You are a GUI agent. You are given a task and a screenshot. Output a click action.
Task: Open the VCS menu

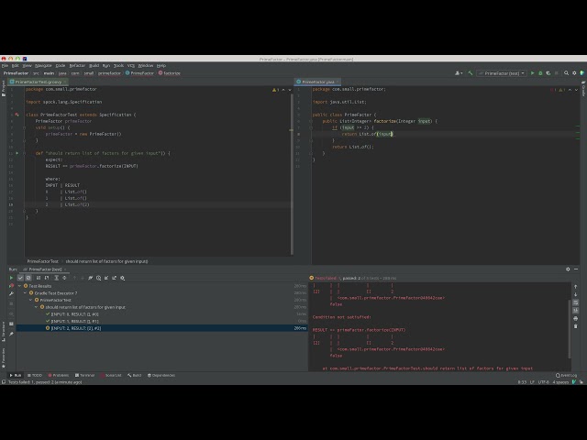pyautogui.click(x=130, y=65)
